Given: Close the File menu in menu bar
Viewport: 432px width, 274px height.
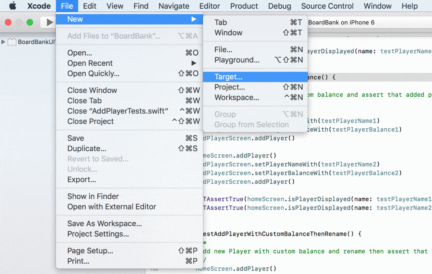Looking at the screenshot, I should point(67,6).
